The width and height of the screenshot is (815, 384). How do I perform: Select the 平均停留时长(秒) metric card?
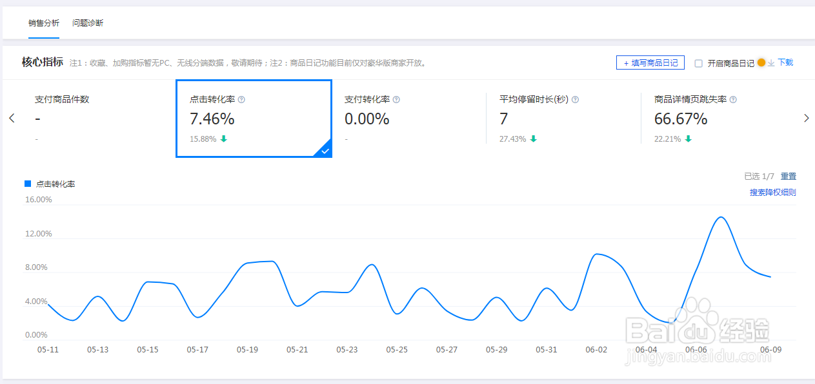[563, 119]
